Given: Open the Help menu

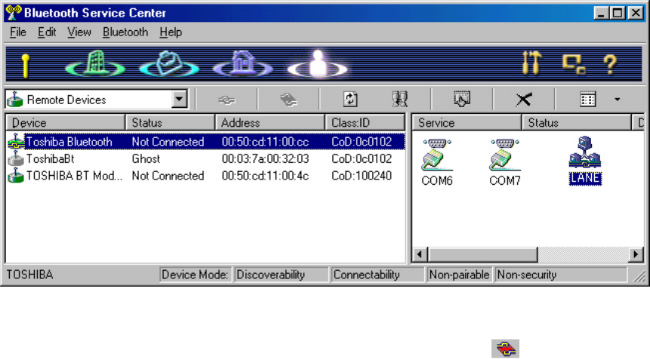Looking at the screenshot, I should pos(171,32).
